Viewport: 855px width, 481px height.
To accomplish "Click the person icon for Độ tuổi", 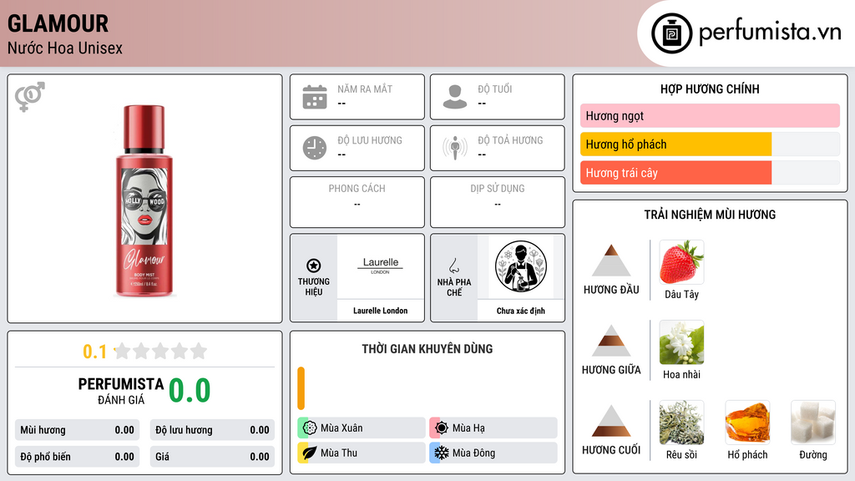I will coord(455,97).
